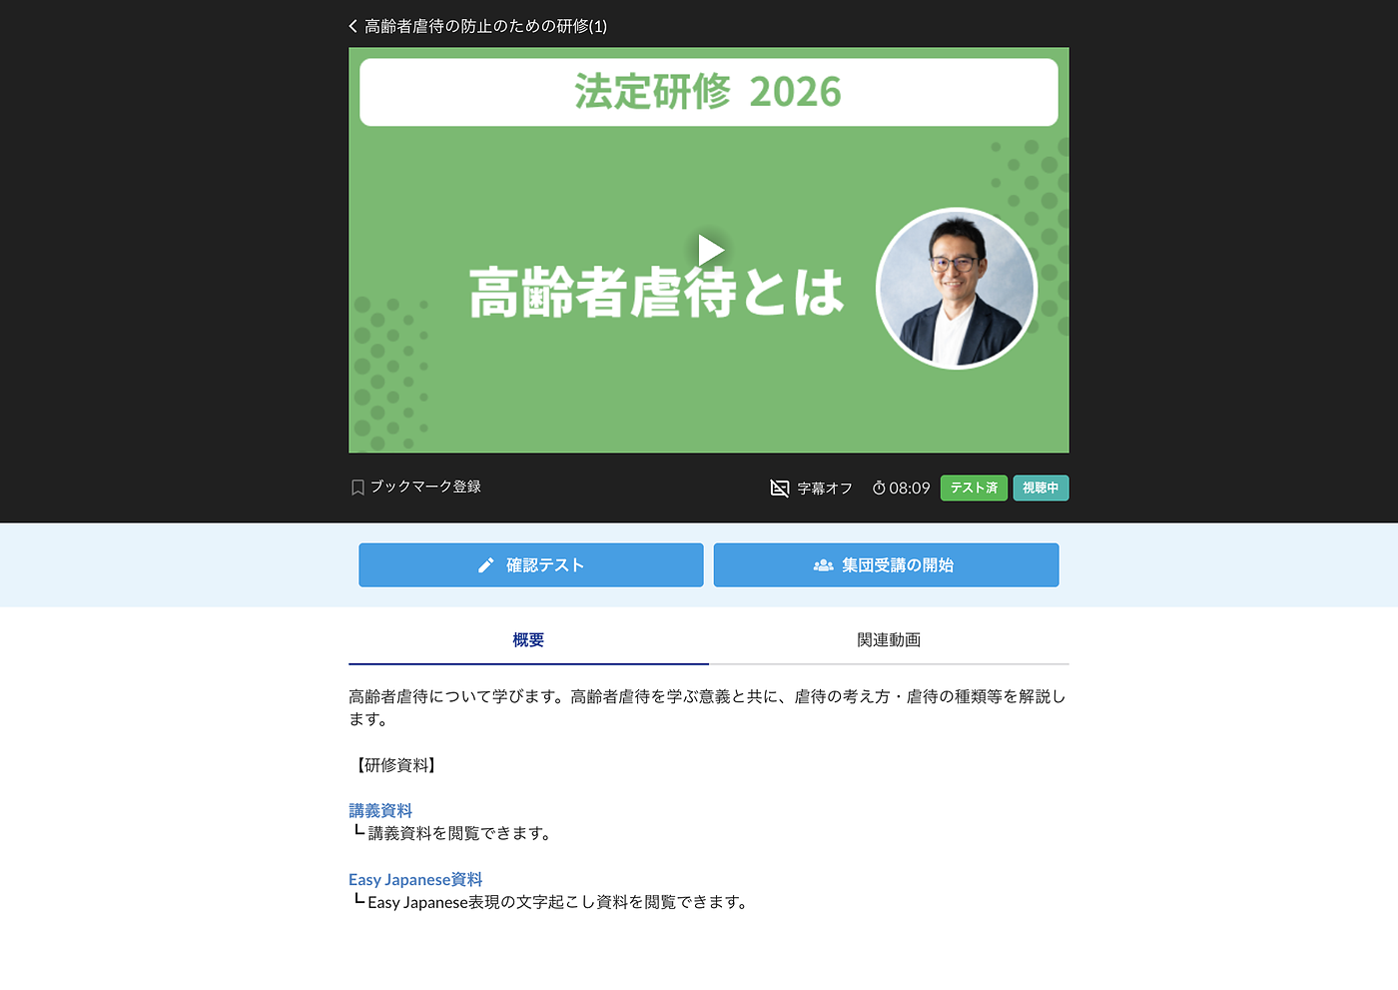The height and width of the screenshot is (990, 1398).
Task: Click the 法定研修 2026 video banner
Action: click(x=709, y=92)
